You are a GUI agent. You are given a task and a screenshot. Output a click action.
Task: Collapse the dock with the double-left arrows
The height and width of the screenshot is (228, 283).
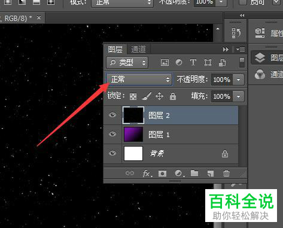click(x=242, y=16)
